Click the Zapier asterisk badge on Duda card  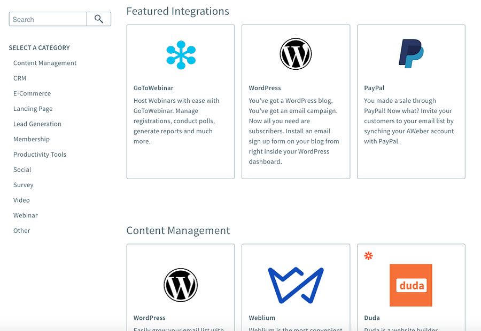pyautogui.click(x=368, y=256)
